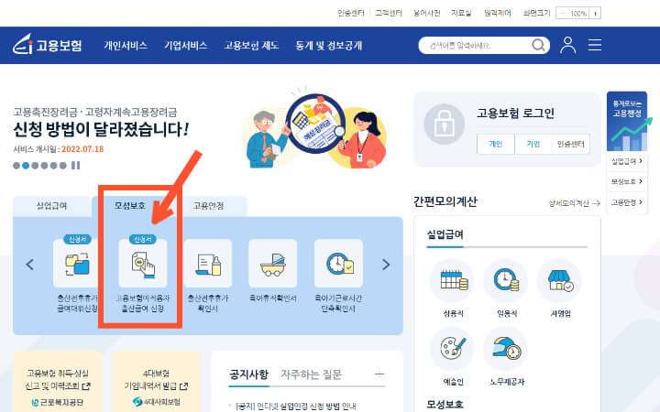
Task: Open 통계로보는 고용행정 side banner
Action: click(627, 121)
